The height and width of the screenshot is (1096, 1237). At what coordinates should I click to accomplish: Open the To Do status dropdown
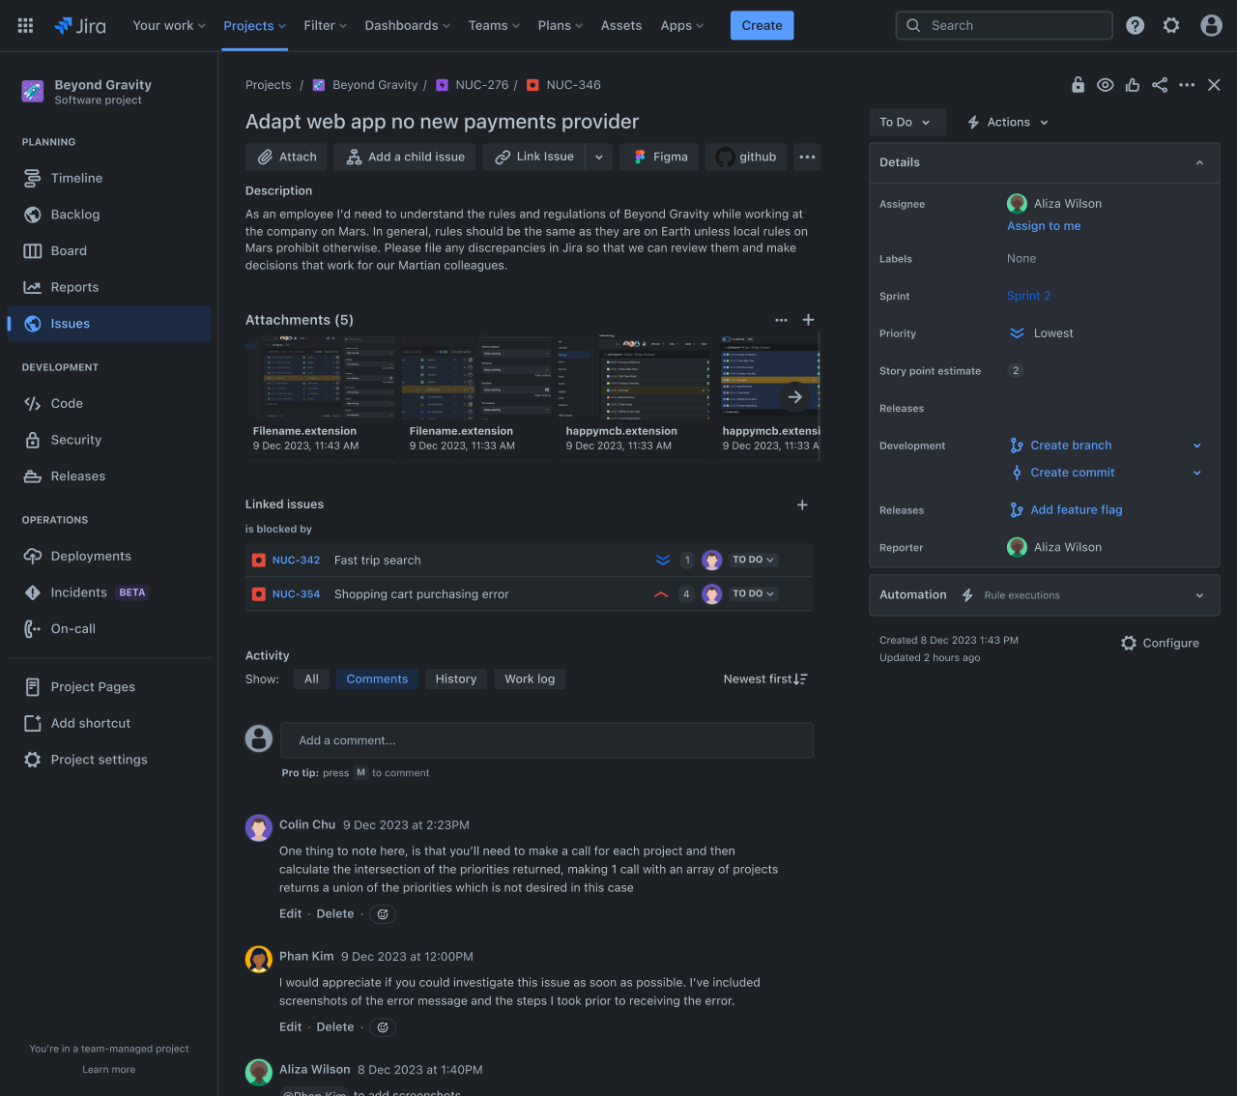(906, 122)
